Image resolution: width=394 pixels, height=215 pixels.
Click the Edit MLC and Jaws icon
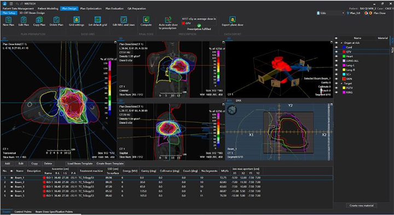click(x=124, y=20)
